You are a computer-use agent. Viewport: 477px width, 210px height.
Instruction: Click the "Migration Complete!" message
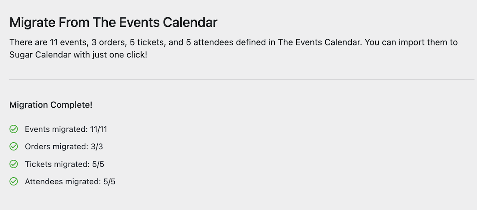51,105
